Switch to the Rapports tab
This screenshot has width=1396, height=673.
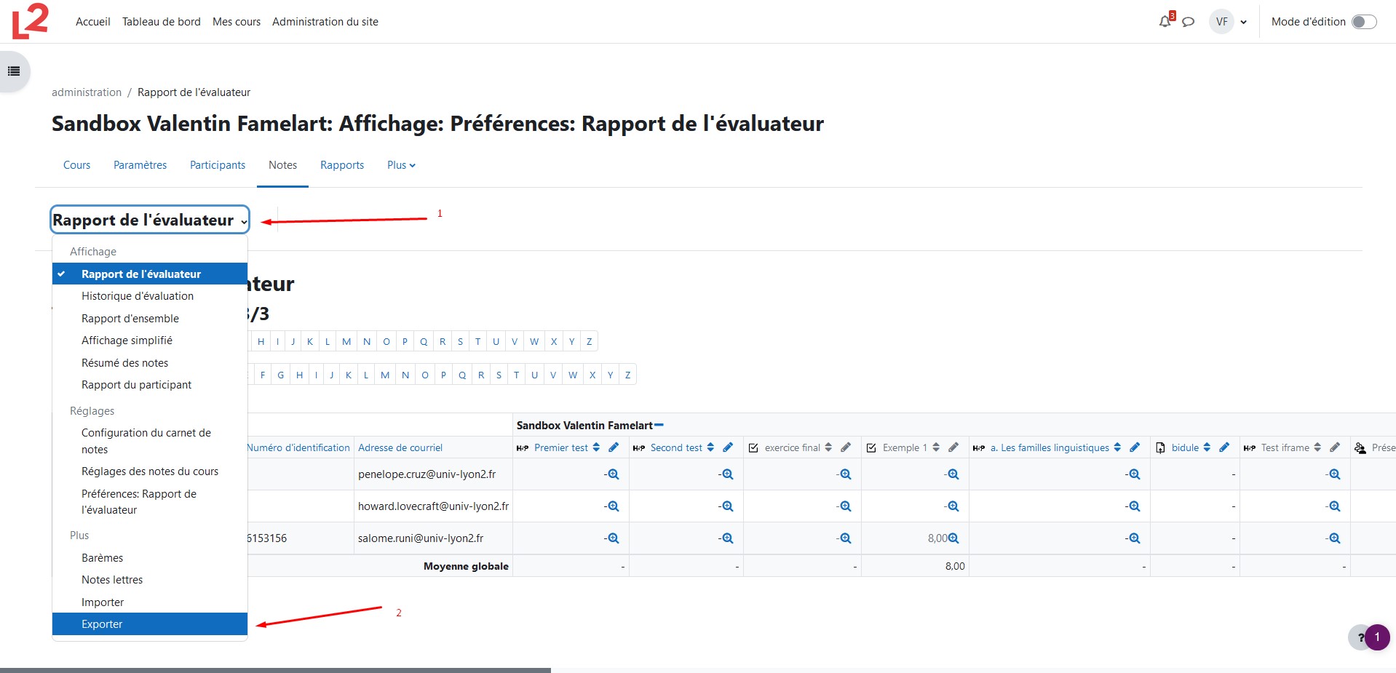tap(341, 165)
